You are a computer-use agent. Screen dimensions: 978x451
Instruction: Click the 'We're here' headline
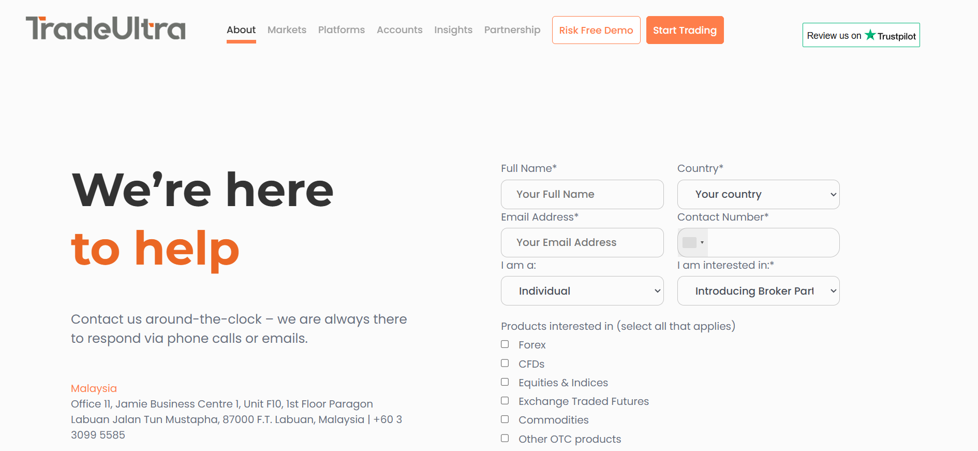click(202, 190)
